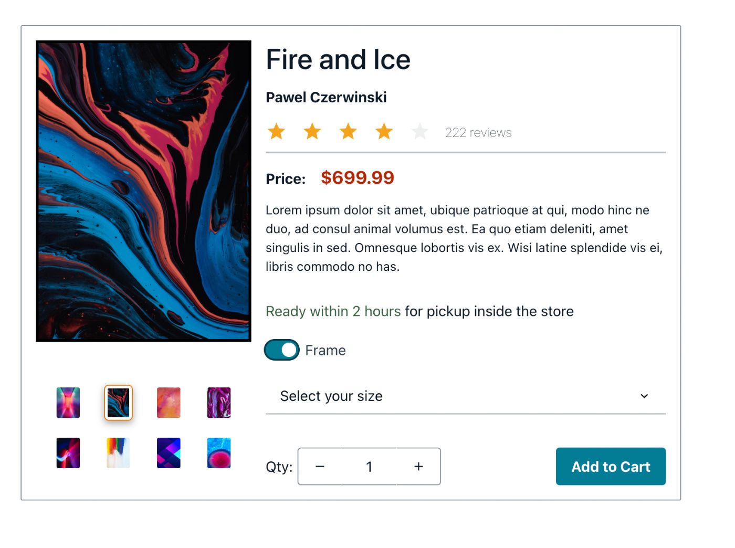The image size is (735, 548).
Task: Click the second rating star
Action: point(312,131)
